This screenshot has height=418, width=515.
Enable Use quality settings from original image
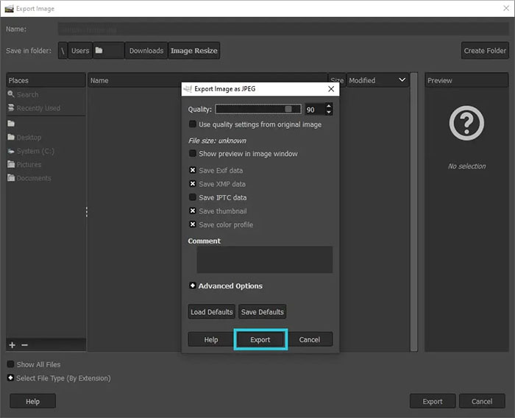(193, 124)
